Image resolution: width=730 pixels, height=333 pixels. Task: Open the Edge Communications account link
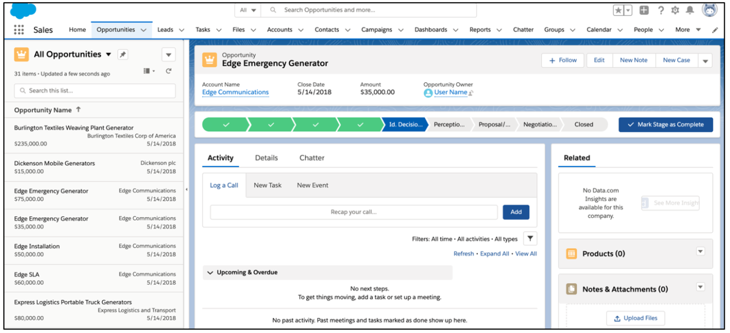[x=235, y=92]
